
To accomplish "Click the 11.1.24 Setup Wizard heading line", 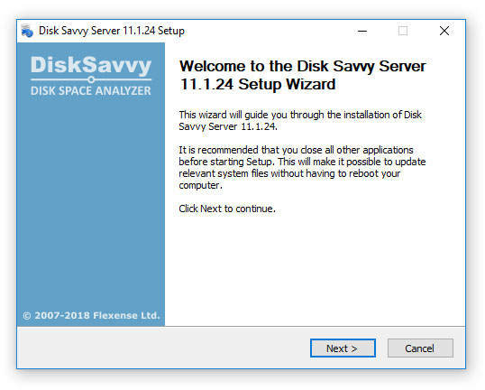I will [x=258, y=84].
